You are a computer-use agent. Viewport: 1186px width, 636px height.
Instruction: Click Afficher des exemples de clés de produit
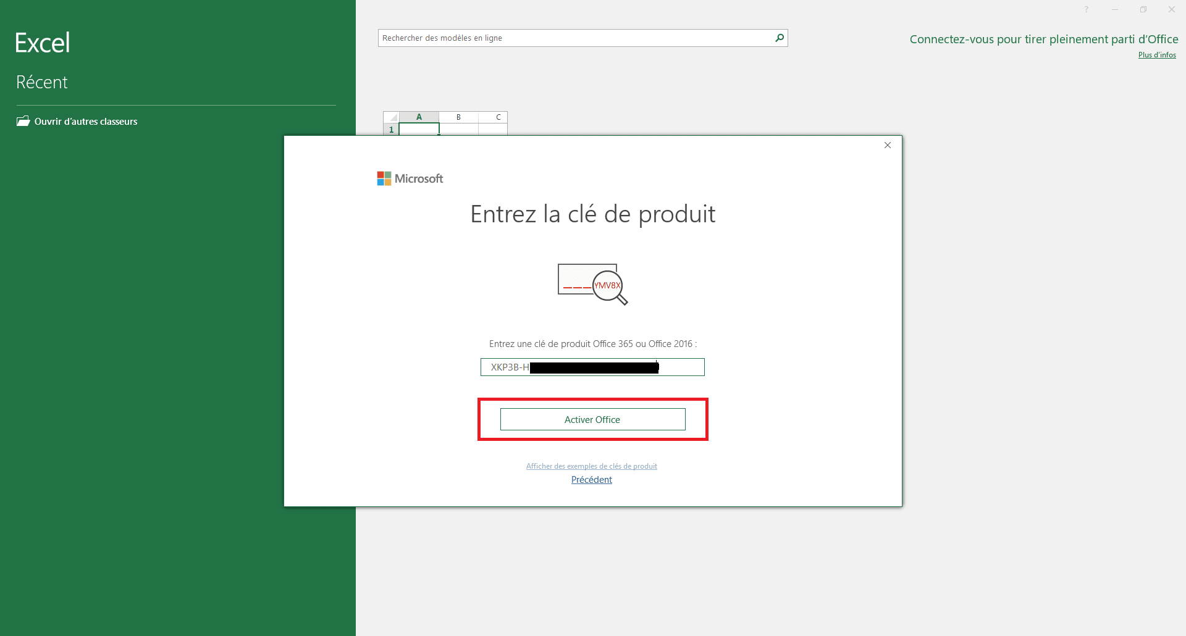click(591, 466)
